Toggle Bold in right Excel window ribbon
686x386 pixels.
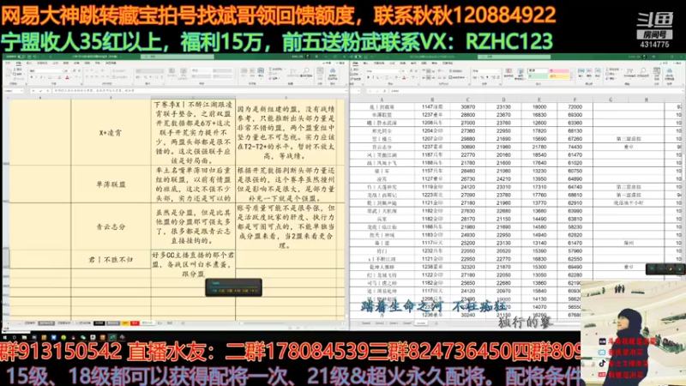coord(369,77)
